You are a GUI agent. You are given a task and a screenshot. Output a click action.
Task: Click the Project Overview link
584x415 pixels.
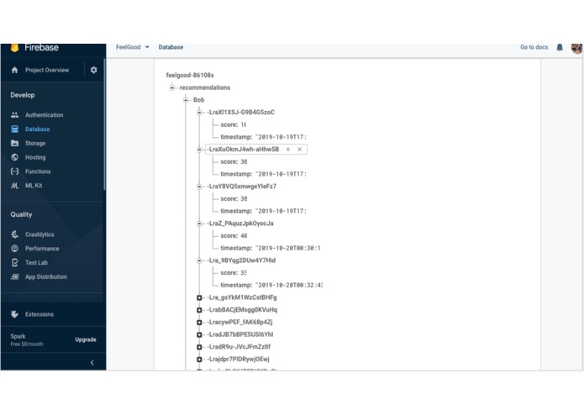click(47, 70)
